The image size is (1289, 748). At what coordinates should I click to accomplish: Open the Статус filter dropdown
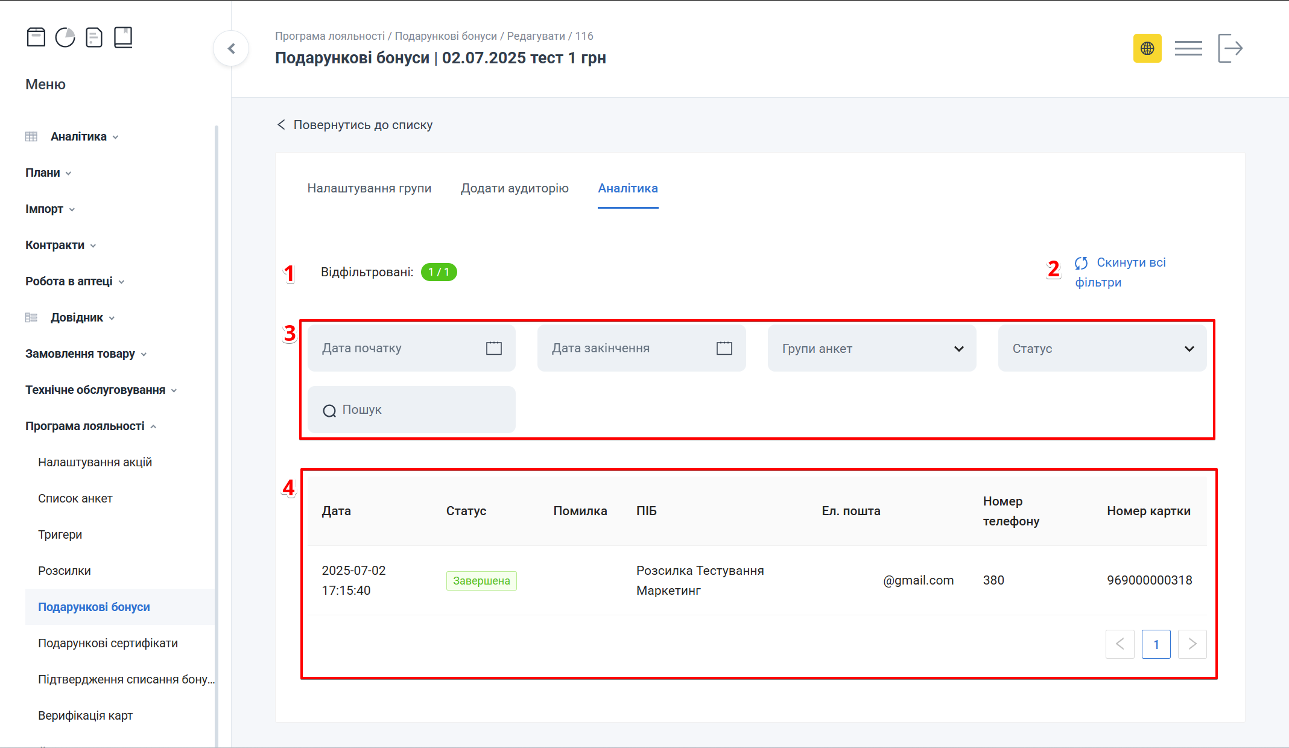point(1102,349)
